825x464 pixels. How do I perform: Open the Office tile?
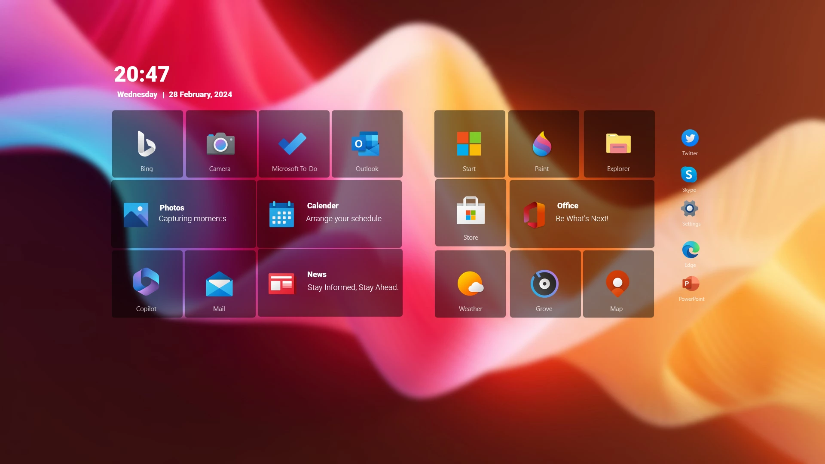[582, 214]
